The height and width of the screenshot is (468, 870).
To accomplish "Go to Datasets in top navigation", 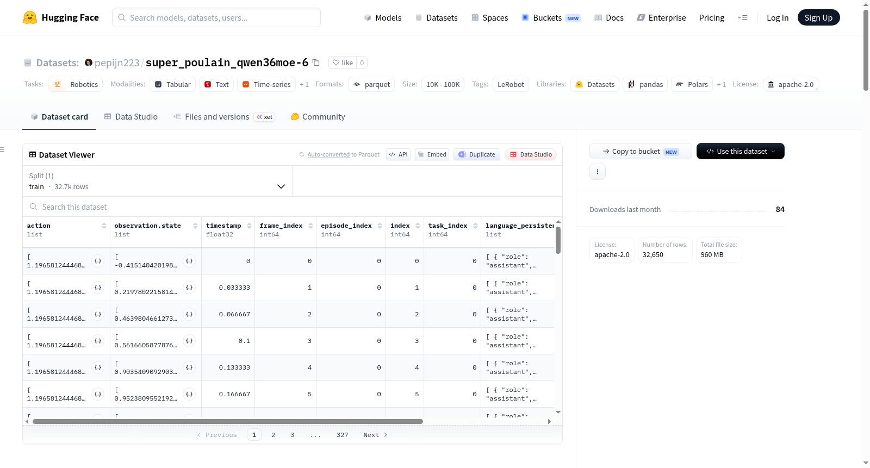I will tap(436, 17).
